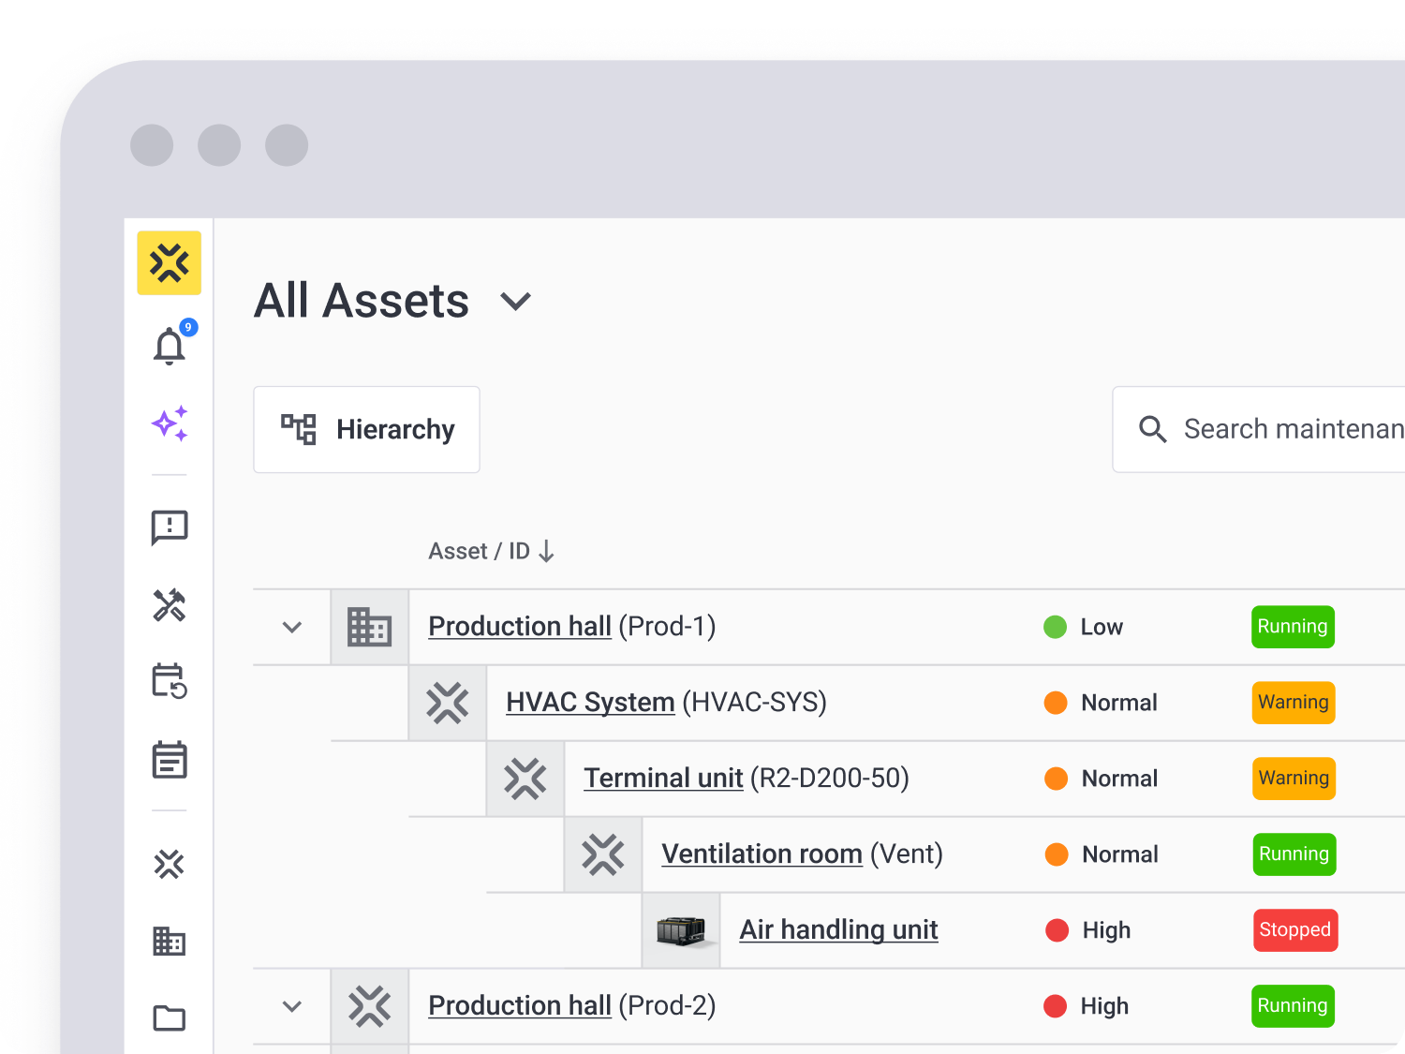Click the Normal criticality of Terminal unit
Screen dimensions: 1405x1054
1101,779
